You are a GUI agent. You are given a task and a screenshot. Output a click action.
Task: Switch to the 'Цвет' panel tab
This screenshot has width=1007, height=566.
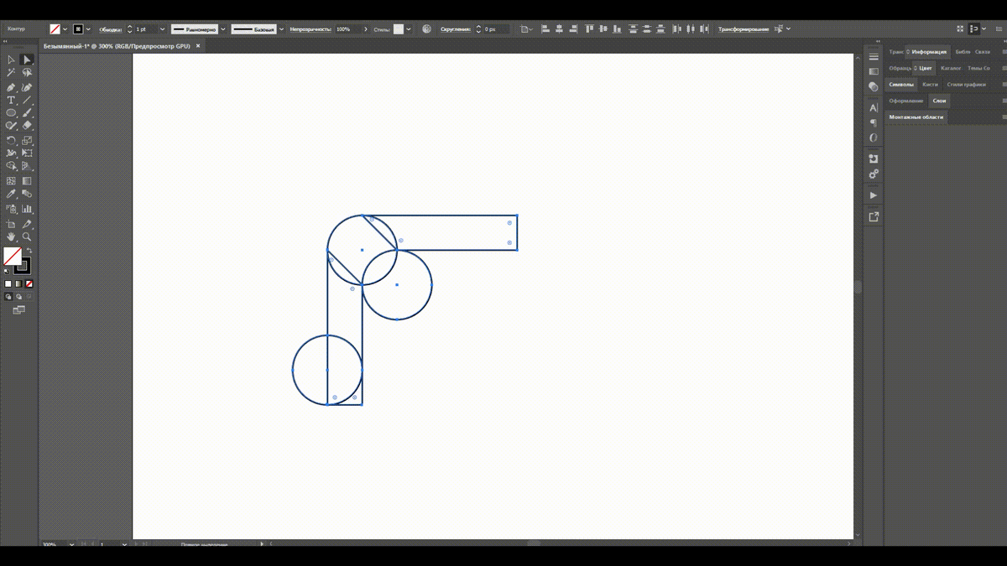(925, 68)
